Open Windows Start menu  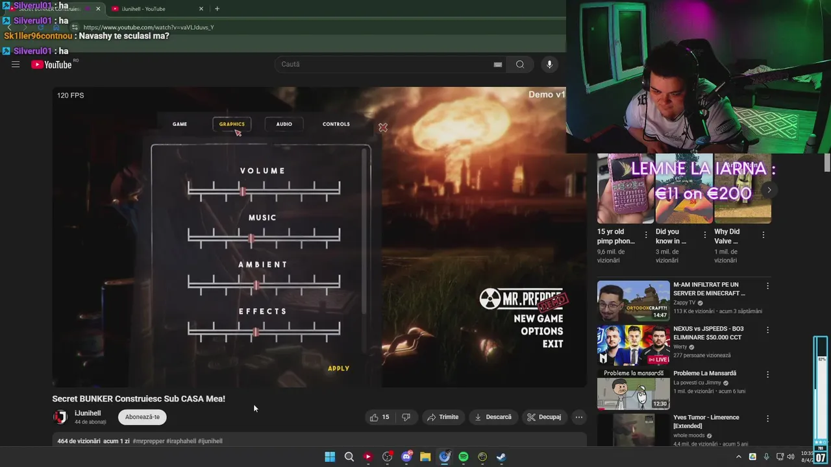pyautogui.click(x=330, y=457)
